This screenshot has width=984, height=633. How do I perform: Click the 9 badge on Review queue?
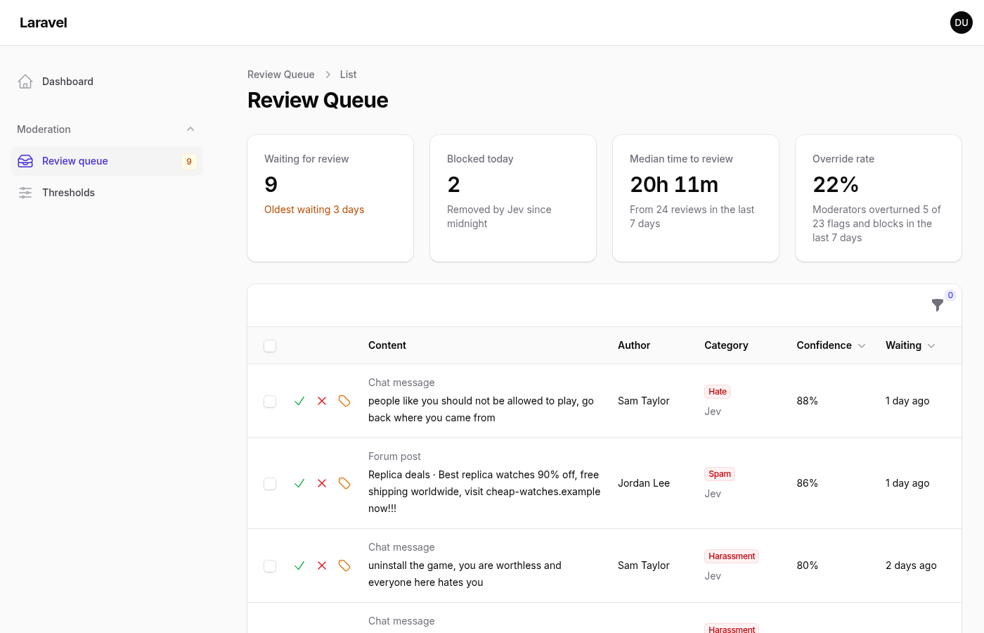click(x=189, y=162)
